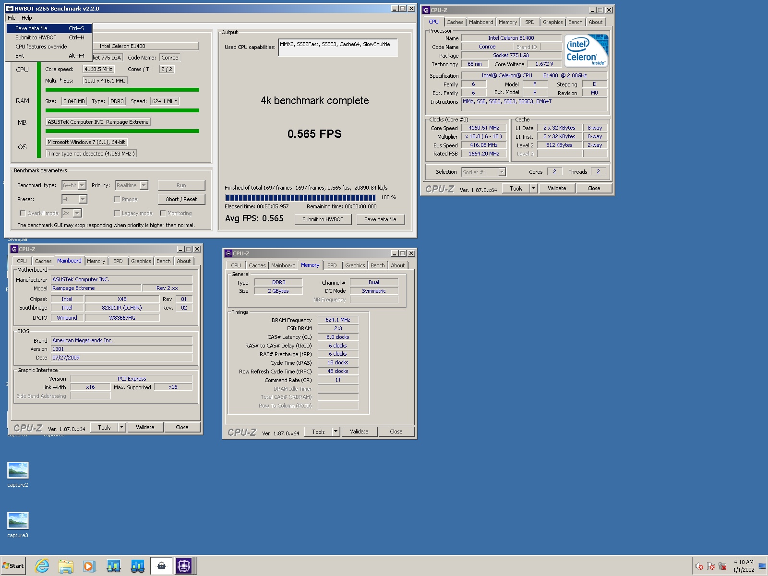
Task: Click the Instructions field in CPU-Z CPU window
Action: click(534, 104)
